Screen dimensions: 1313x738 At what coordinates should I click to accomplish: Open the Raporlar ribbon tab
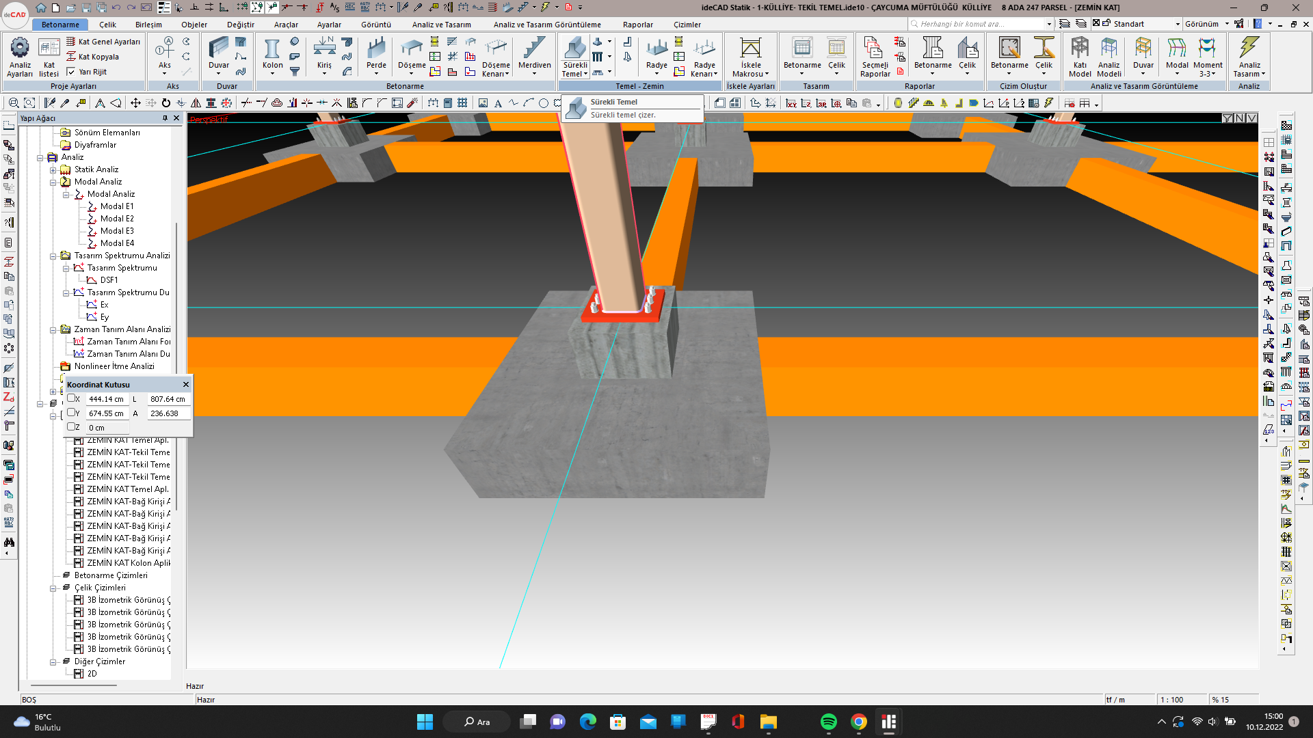click(638, 25)
